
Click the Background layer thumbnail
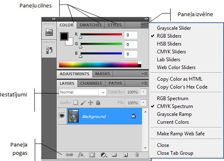click(x=73, y=116)
